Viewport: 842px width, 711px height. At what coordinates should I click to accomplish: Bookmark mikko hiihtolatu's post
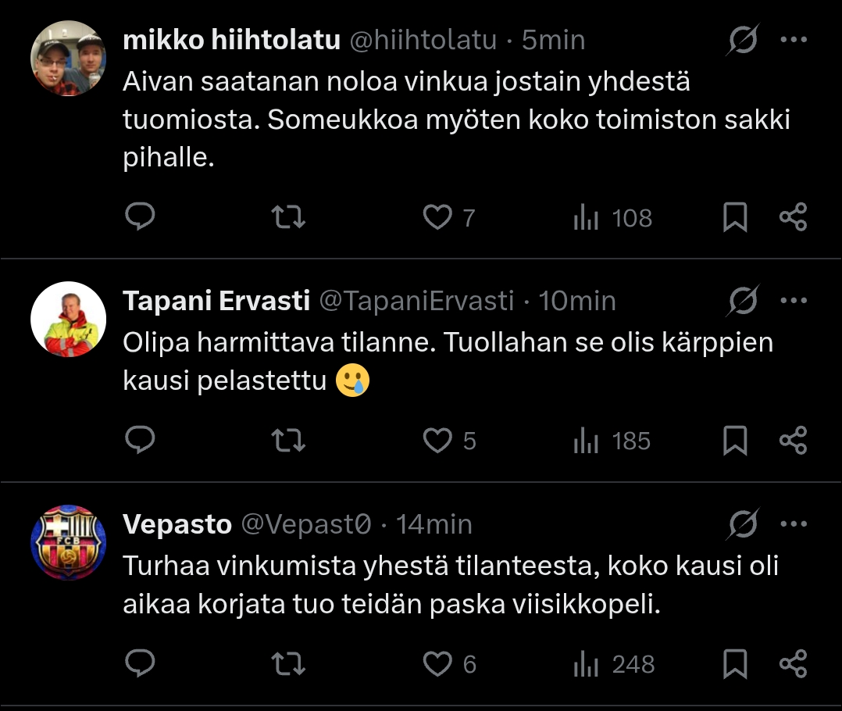click(x=734, y=217)
